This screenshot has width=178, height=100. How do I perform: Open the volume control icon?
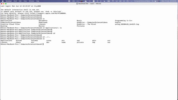click(x=120, y=1)
